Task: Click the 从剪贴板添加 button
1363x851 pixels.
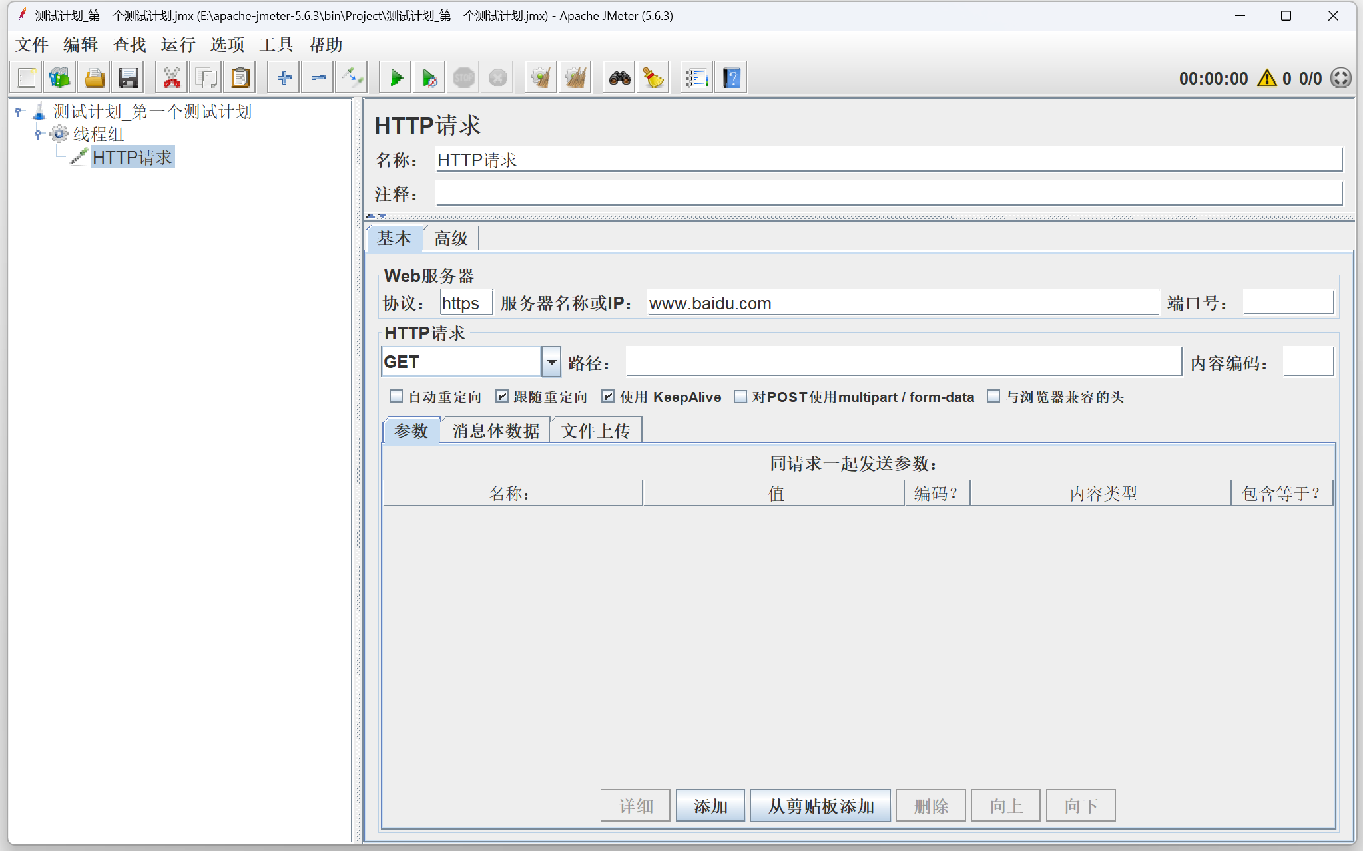Action: point(820,806)
